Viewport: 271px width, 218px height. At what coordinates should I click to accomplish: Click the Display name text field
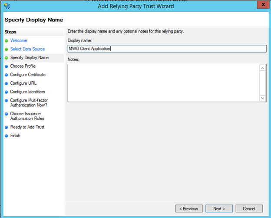167,49
